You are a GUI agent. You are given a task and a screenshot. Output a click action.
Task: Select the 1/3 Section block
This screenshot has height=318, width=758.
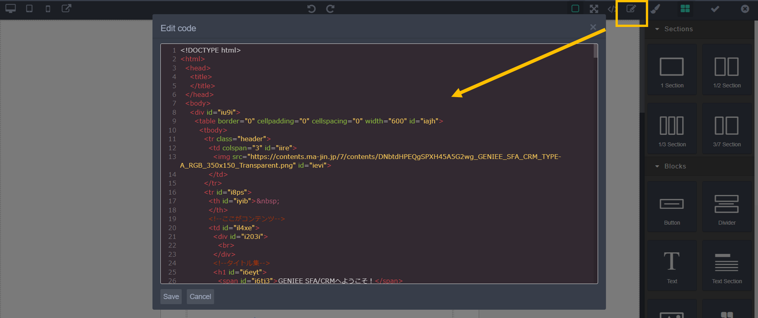(x=672, y=129)
